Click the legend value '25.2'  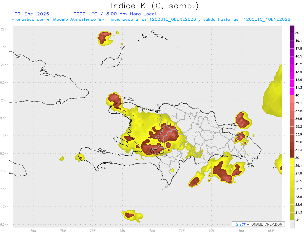(x=299, y=189)
